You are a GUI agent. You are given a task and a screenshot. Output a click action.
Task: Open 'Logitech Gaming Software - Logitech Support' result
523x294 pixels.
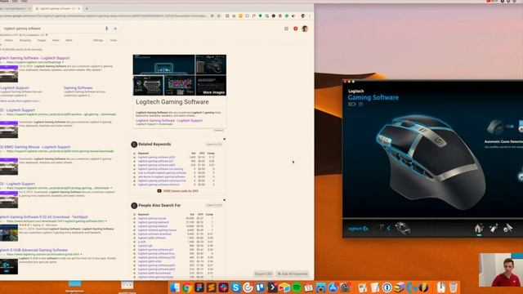[x=34, y=58]
